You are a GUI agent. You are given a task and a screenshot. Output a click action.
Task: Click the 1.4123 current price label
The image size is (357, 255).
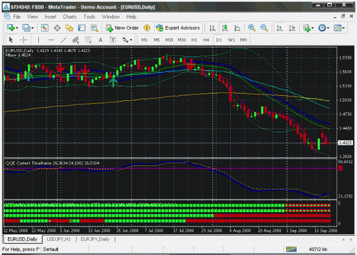tap(346, 143)
